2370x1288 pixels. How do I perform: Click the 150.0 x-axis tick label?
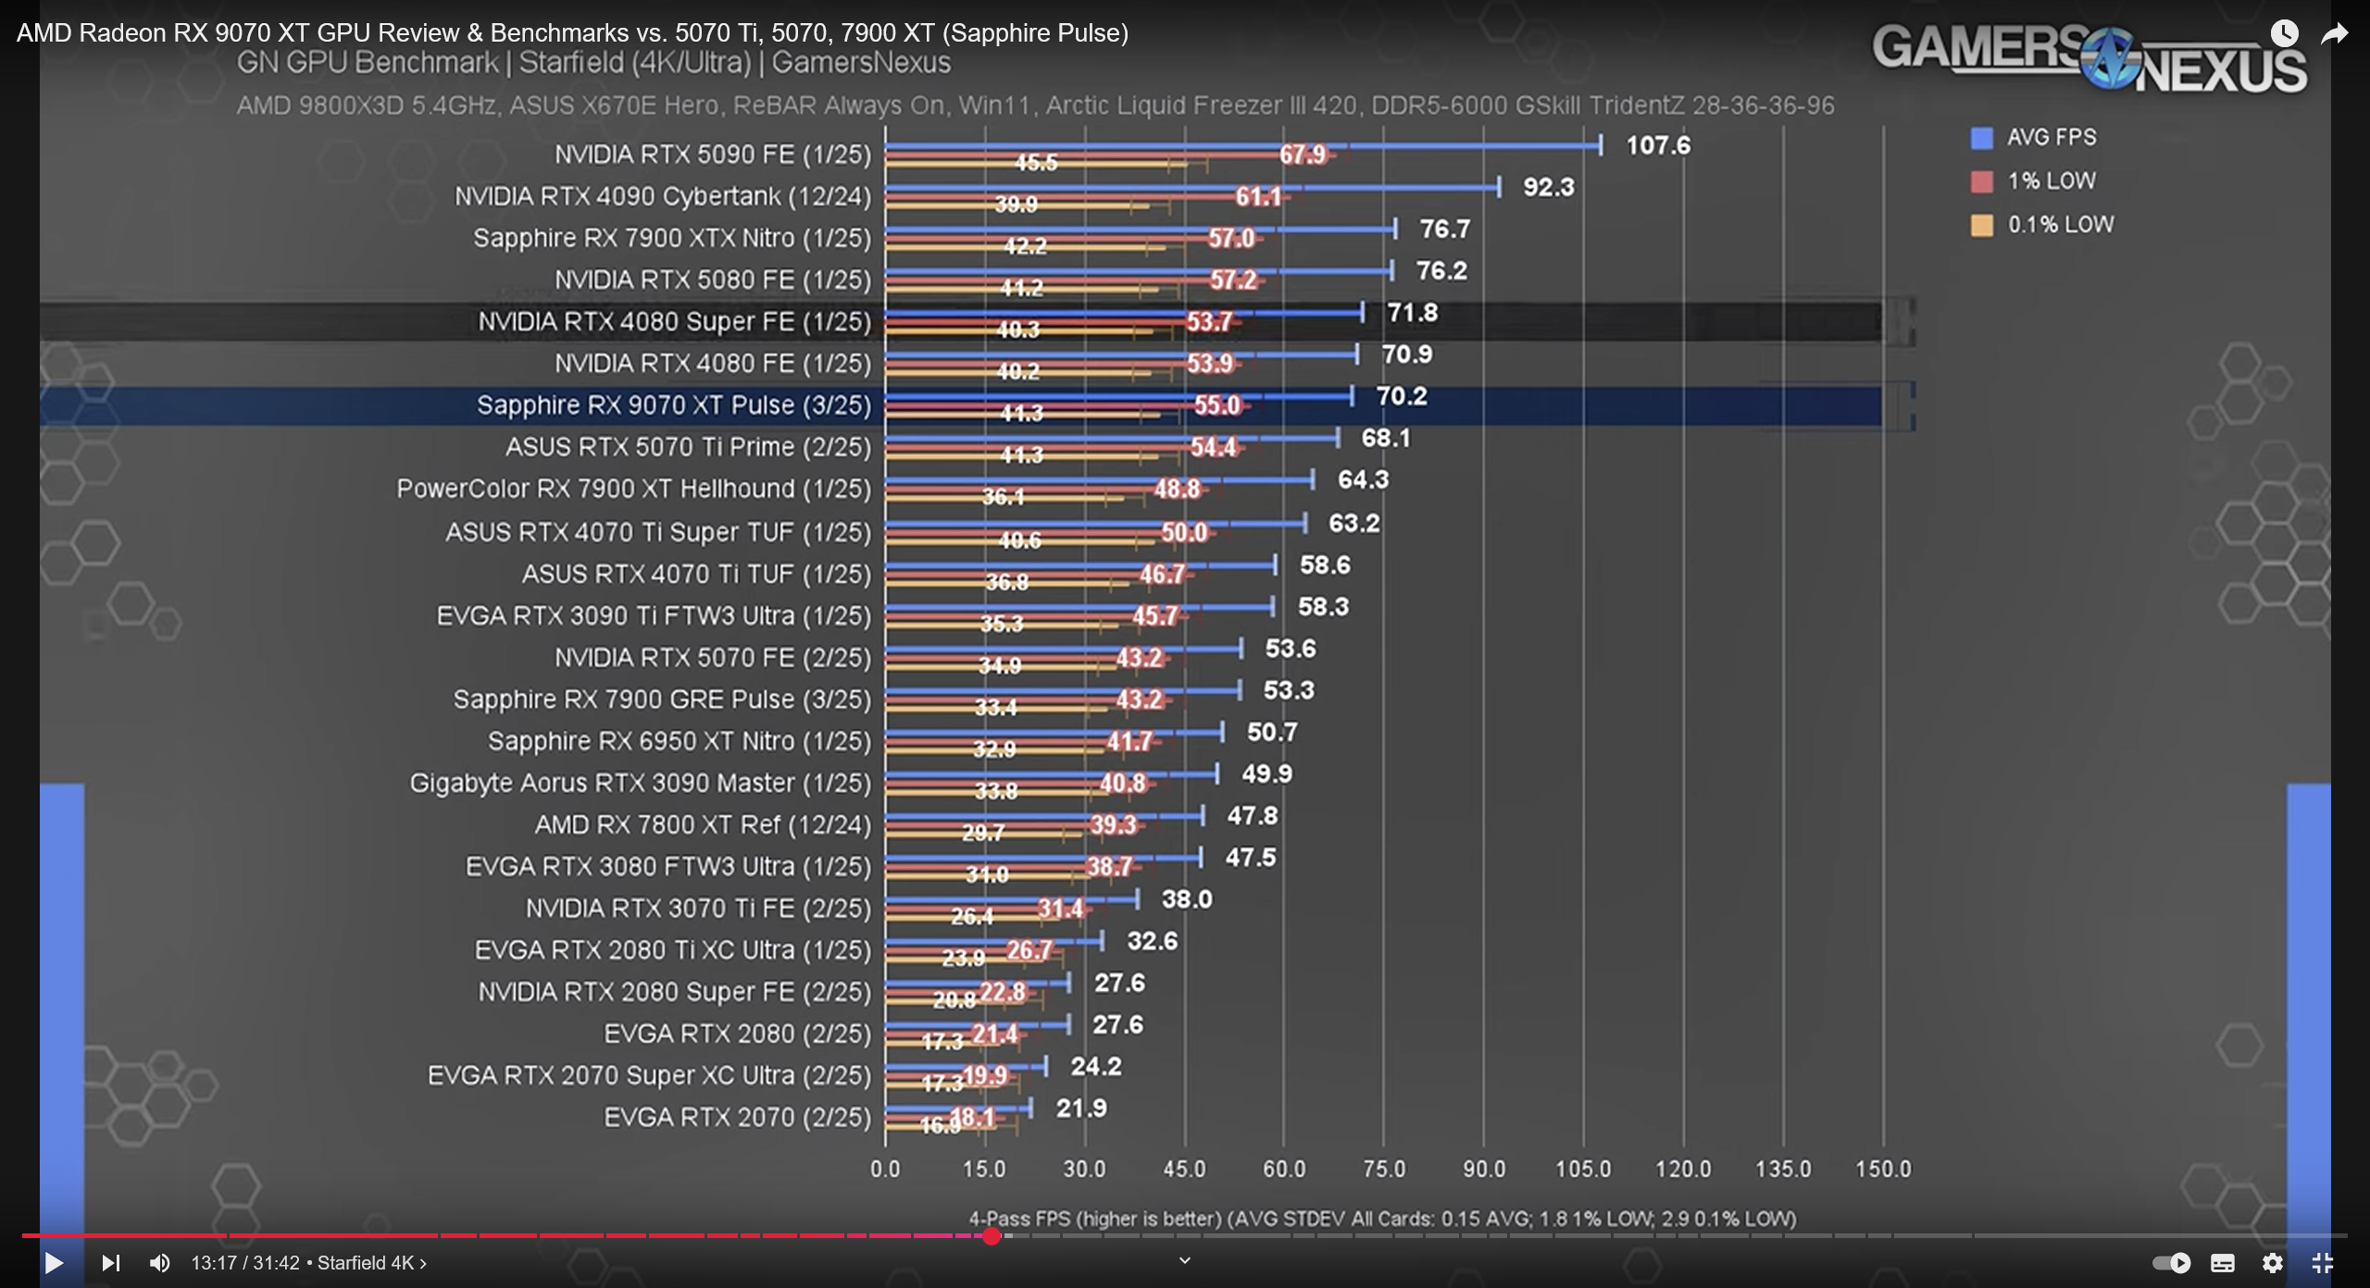click(x=1883, y=1170)
